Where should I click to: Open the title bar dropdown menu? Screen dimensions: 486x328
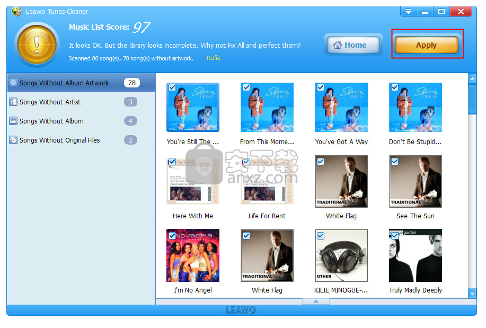409,12
